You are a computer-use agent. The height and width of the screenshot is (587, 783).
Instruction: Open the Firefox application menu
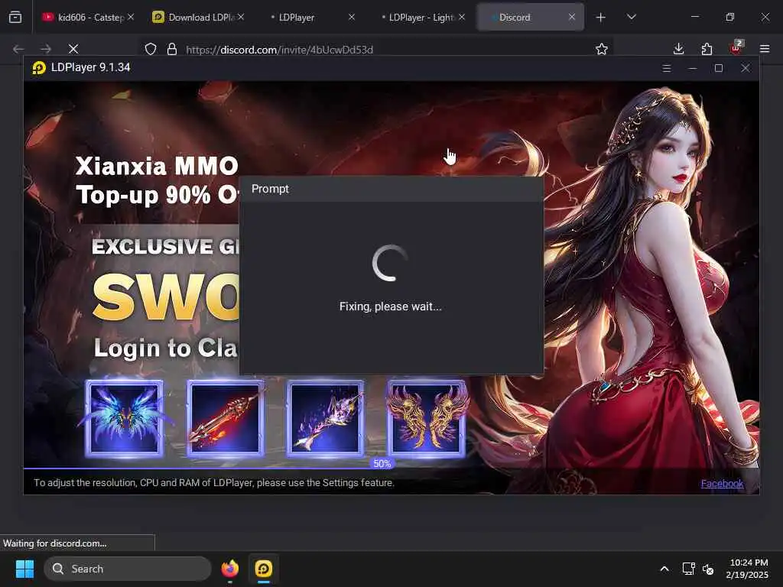point(765,49)
